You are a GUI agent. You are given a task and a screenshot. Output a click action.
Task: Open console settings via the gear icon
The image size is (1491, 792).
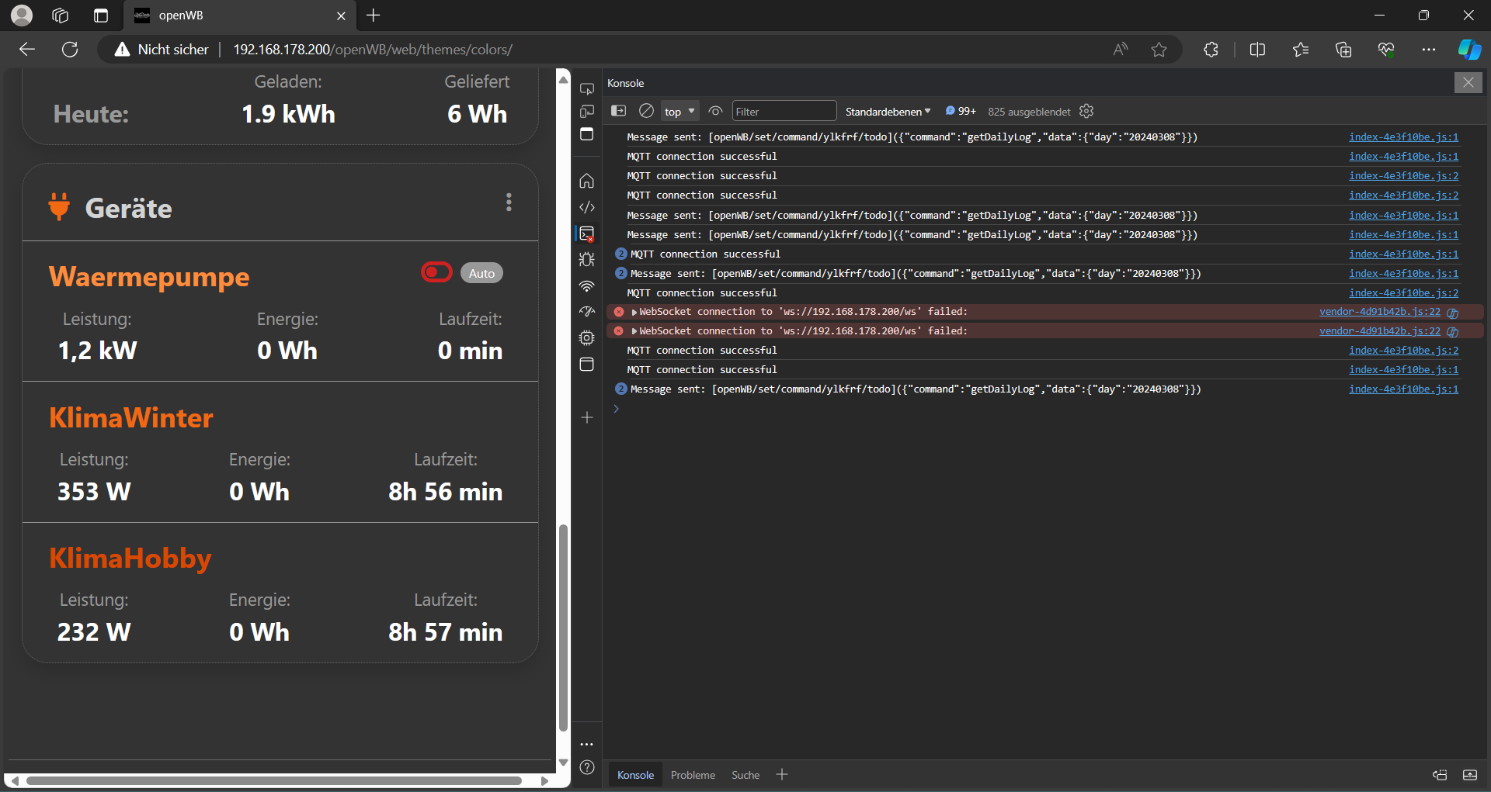(1086, 111)
